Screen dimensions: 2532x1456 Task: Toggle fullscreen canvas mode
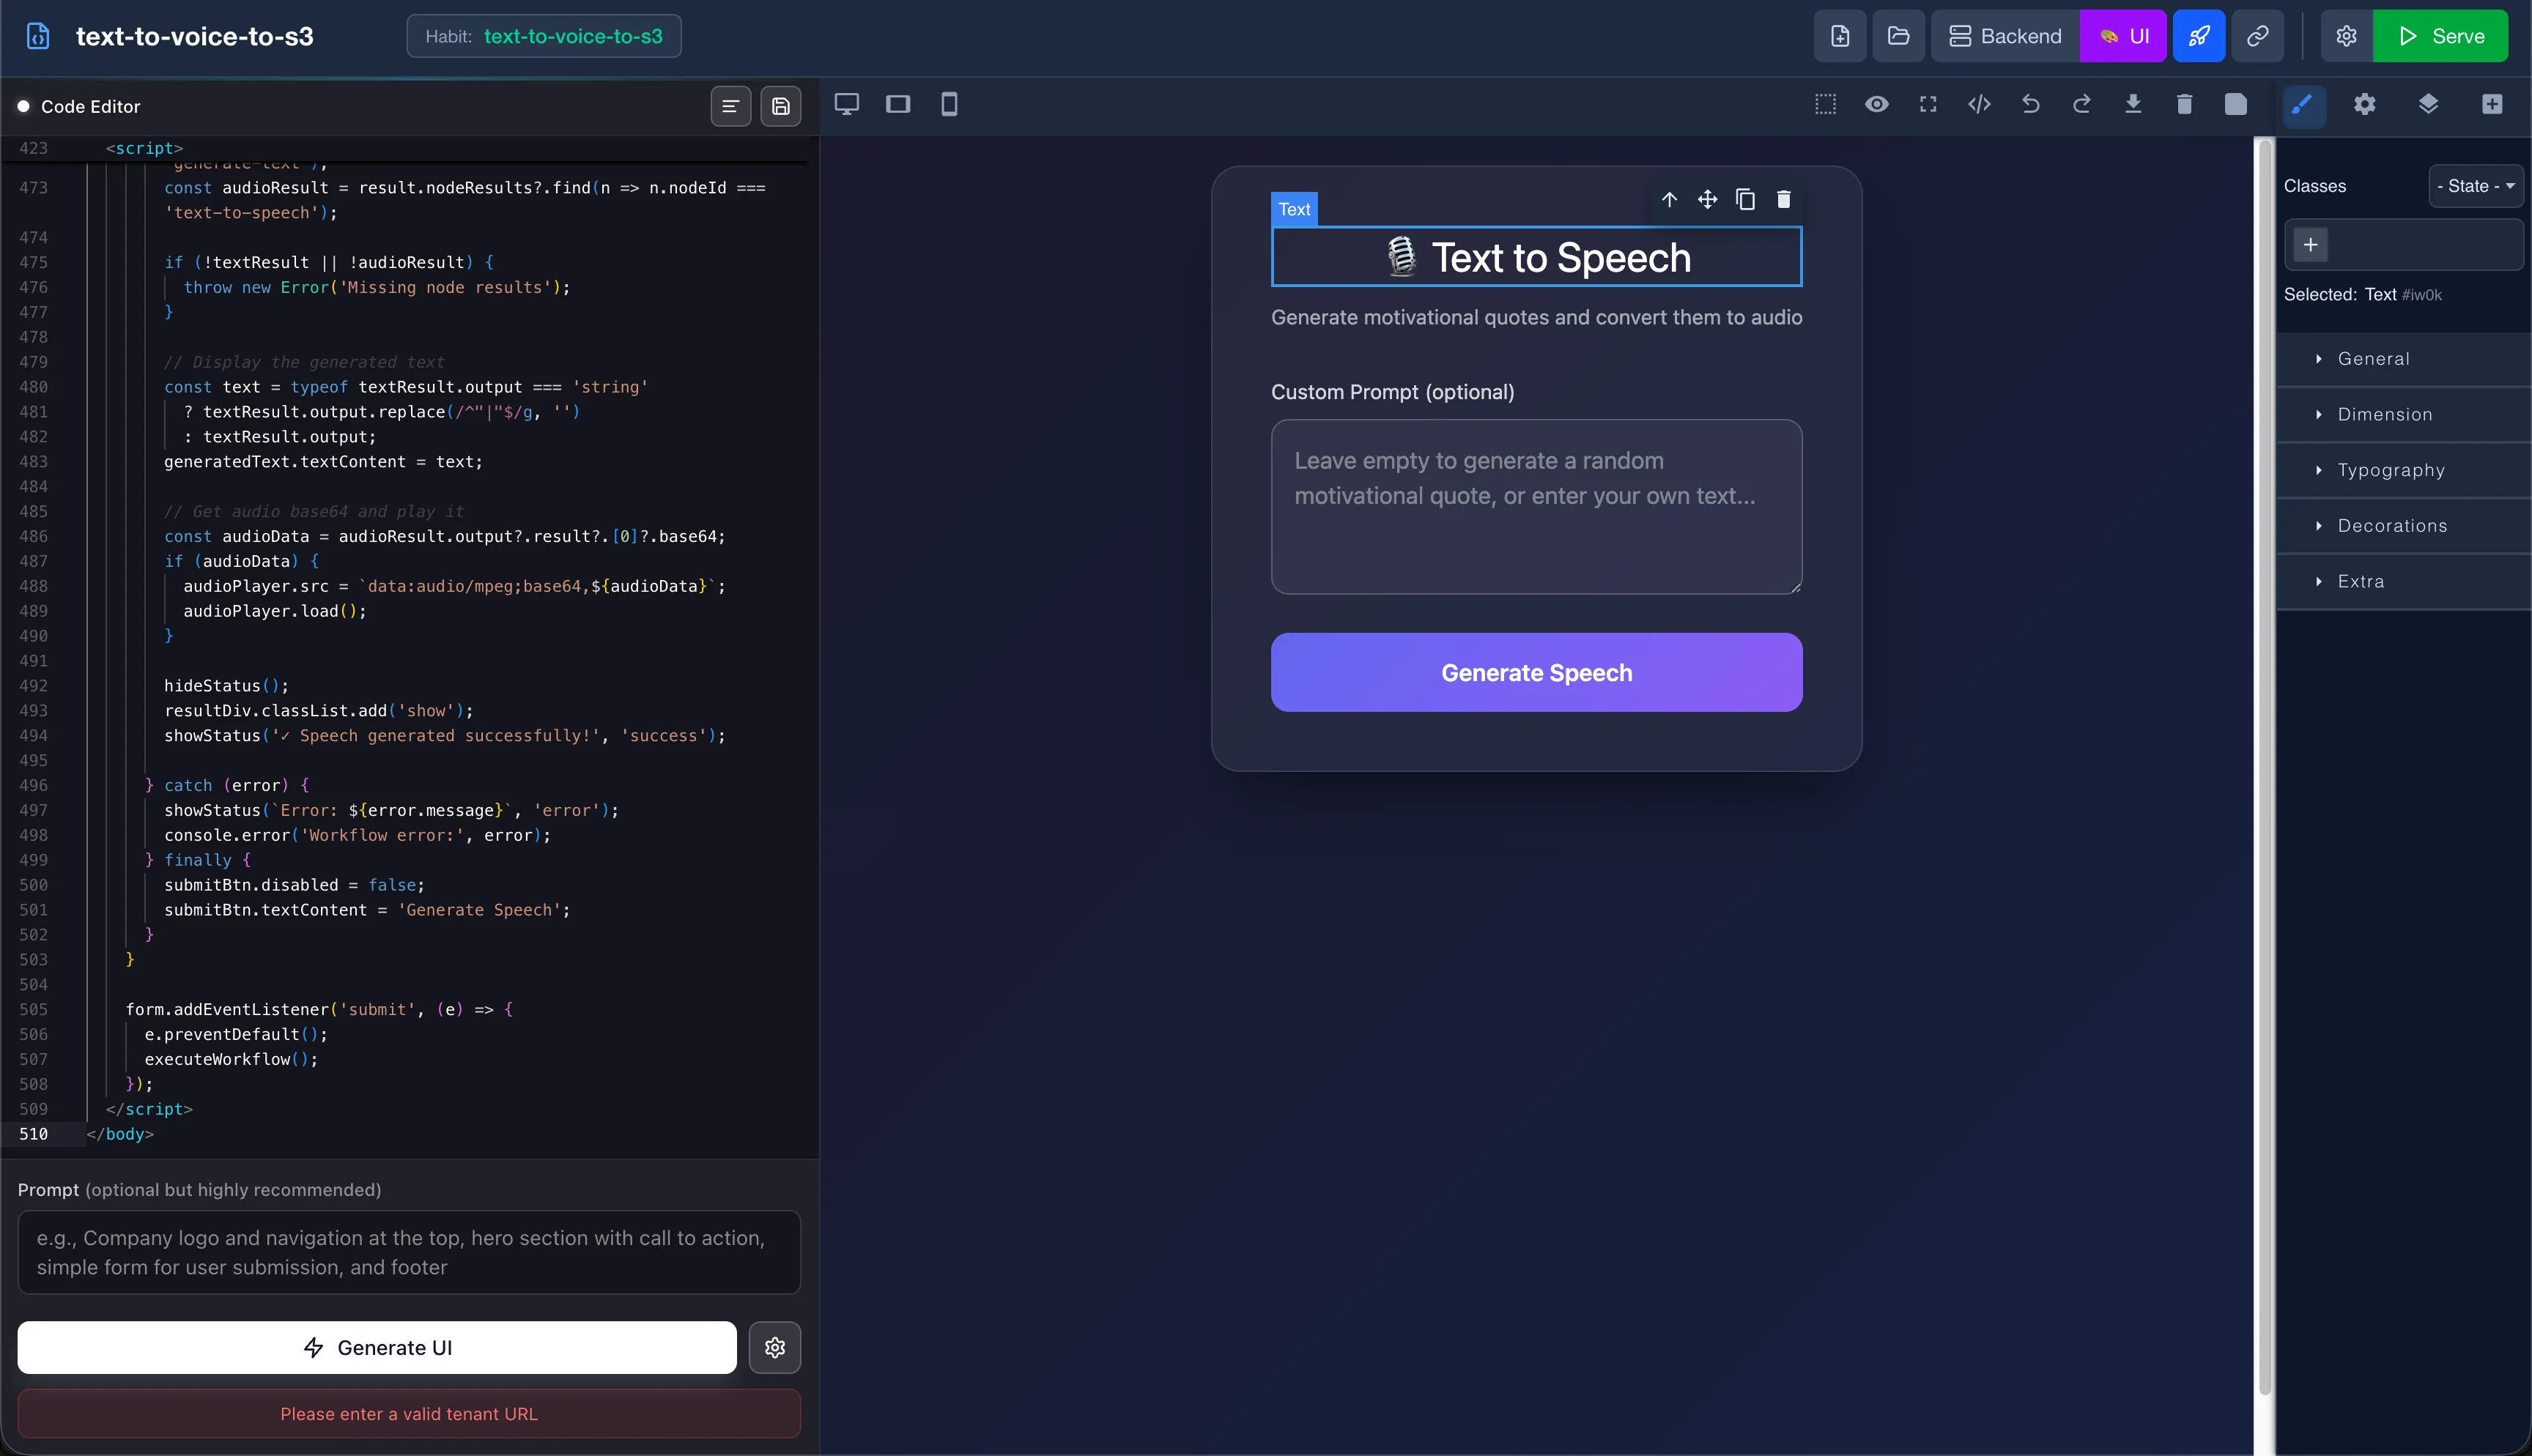tap(1929, 104)
